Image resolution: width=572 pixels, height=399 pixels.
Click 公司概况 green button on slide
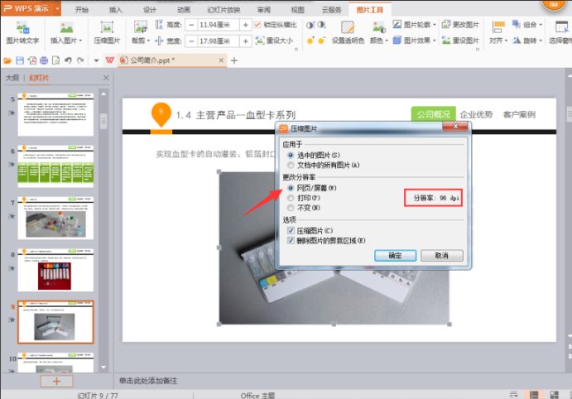434,114
